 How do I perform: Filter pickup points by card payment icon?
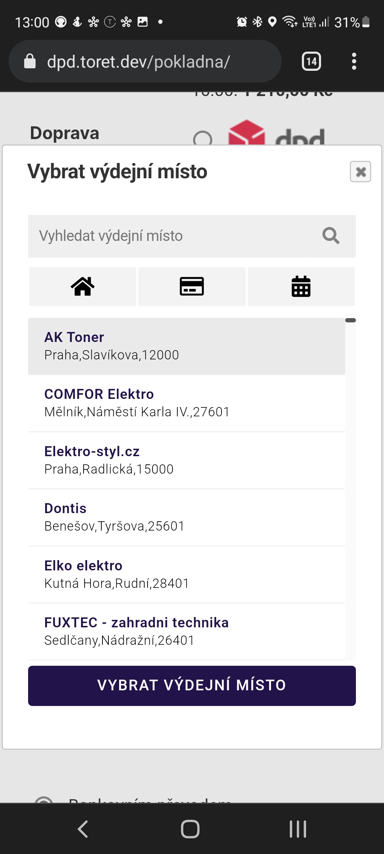click(x=192, y=286)
